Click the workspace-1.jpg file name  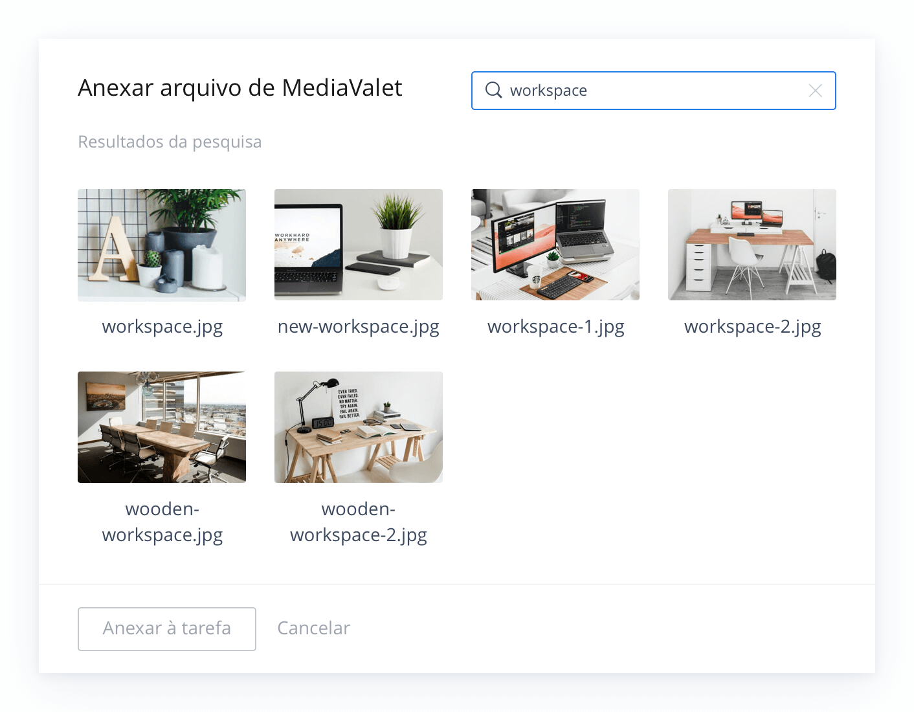pos(556,327)
